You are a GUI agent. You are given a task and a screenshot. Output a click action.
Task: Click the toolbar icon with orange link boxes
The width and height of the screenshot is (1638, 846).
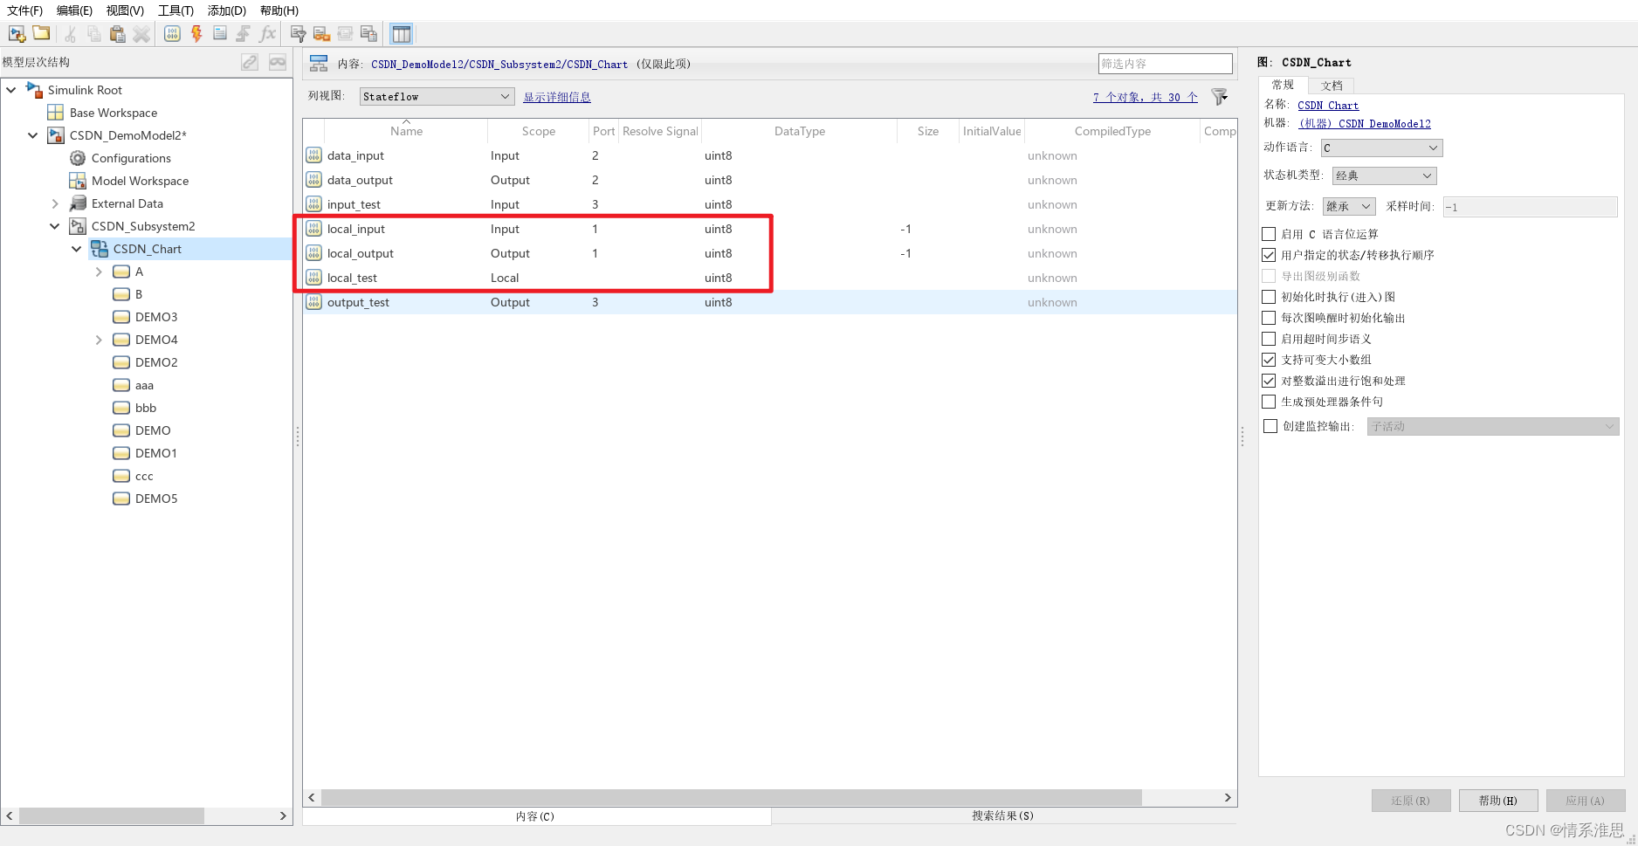321,34
